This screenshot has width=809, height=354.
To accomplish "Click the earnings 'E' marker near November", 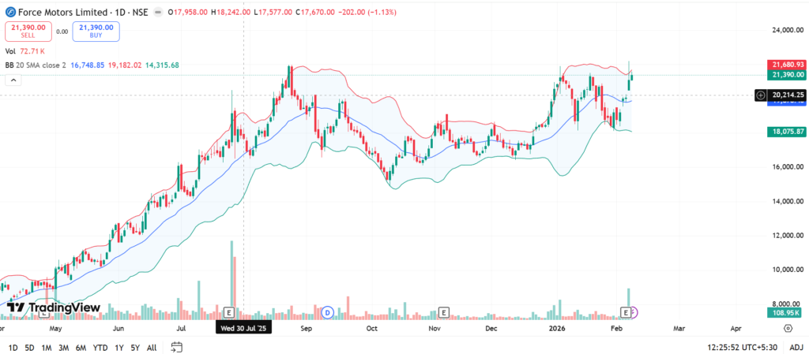I will point(444,312).
